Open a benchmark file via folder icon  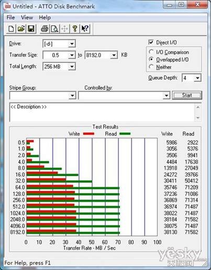pos(21,29)
